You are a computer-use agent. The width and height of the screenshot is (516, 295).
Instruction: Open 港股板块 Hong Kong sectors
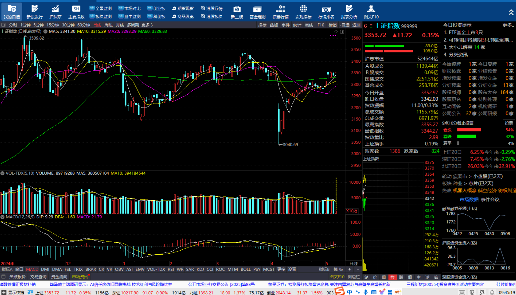coord(212,16)
